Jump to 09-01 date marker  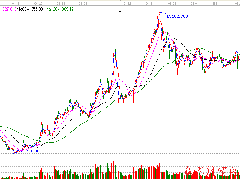(194, 3)
